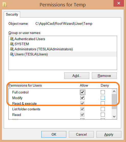The height and width of the screenshot is (142, 126).
Task: Click the Authenticated Users group icon
Action: pos(12,39)
